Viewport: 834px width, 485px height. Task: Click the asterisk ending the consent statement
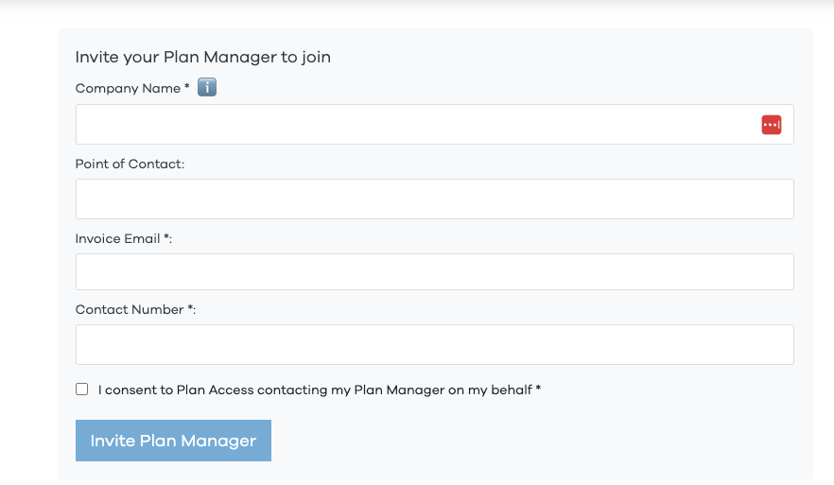click(538, 389)
